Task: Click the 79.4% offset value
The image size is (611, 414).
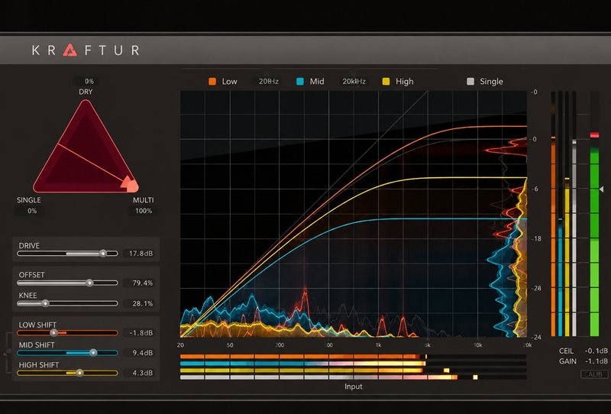Action: pos(142,283)
